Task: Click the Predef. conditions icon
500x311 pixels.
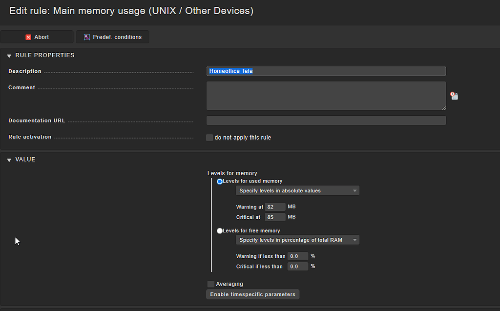Action: click(87, 37)
